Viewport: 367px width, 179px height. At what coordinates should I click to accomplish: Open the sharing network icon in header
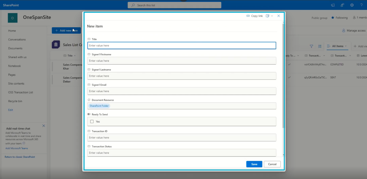pos(342,5)
